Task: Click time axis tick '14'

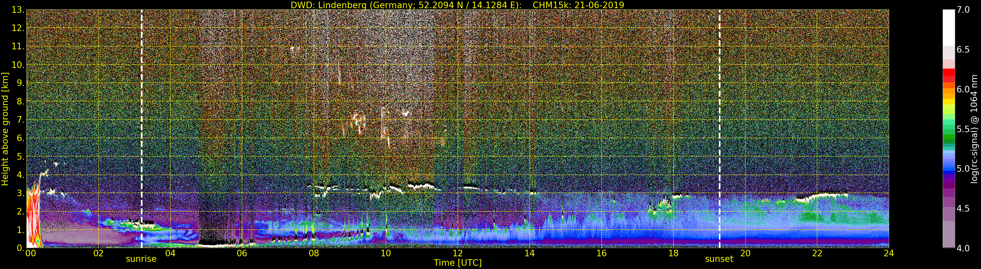Action: click(530, 253)
